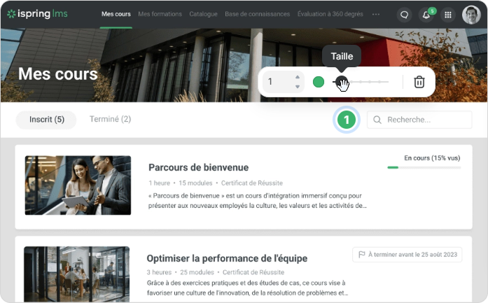
Task: Open the apps grid menu
Action: [x=448, y=15]
